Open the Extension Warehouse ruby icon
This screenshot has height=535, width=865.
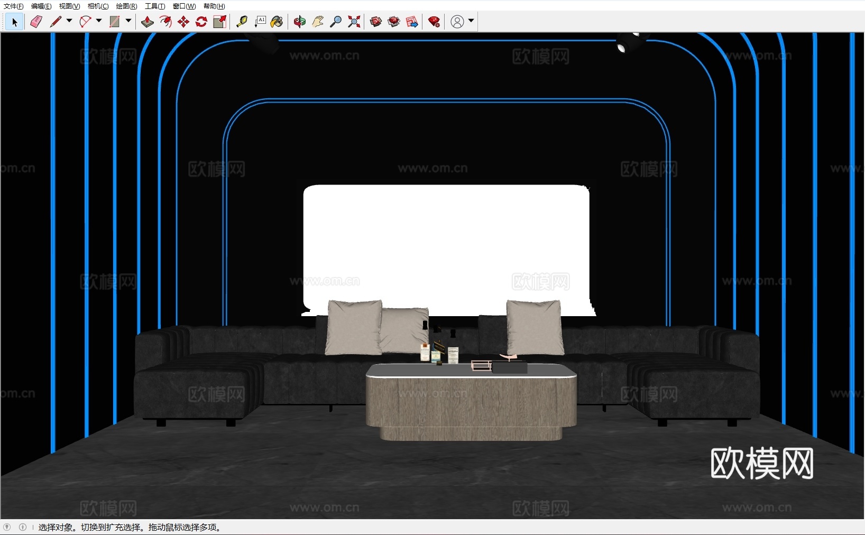coord(434,22)
